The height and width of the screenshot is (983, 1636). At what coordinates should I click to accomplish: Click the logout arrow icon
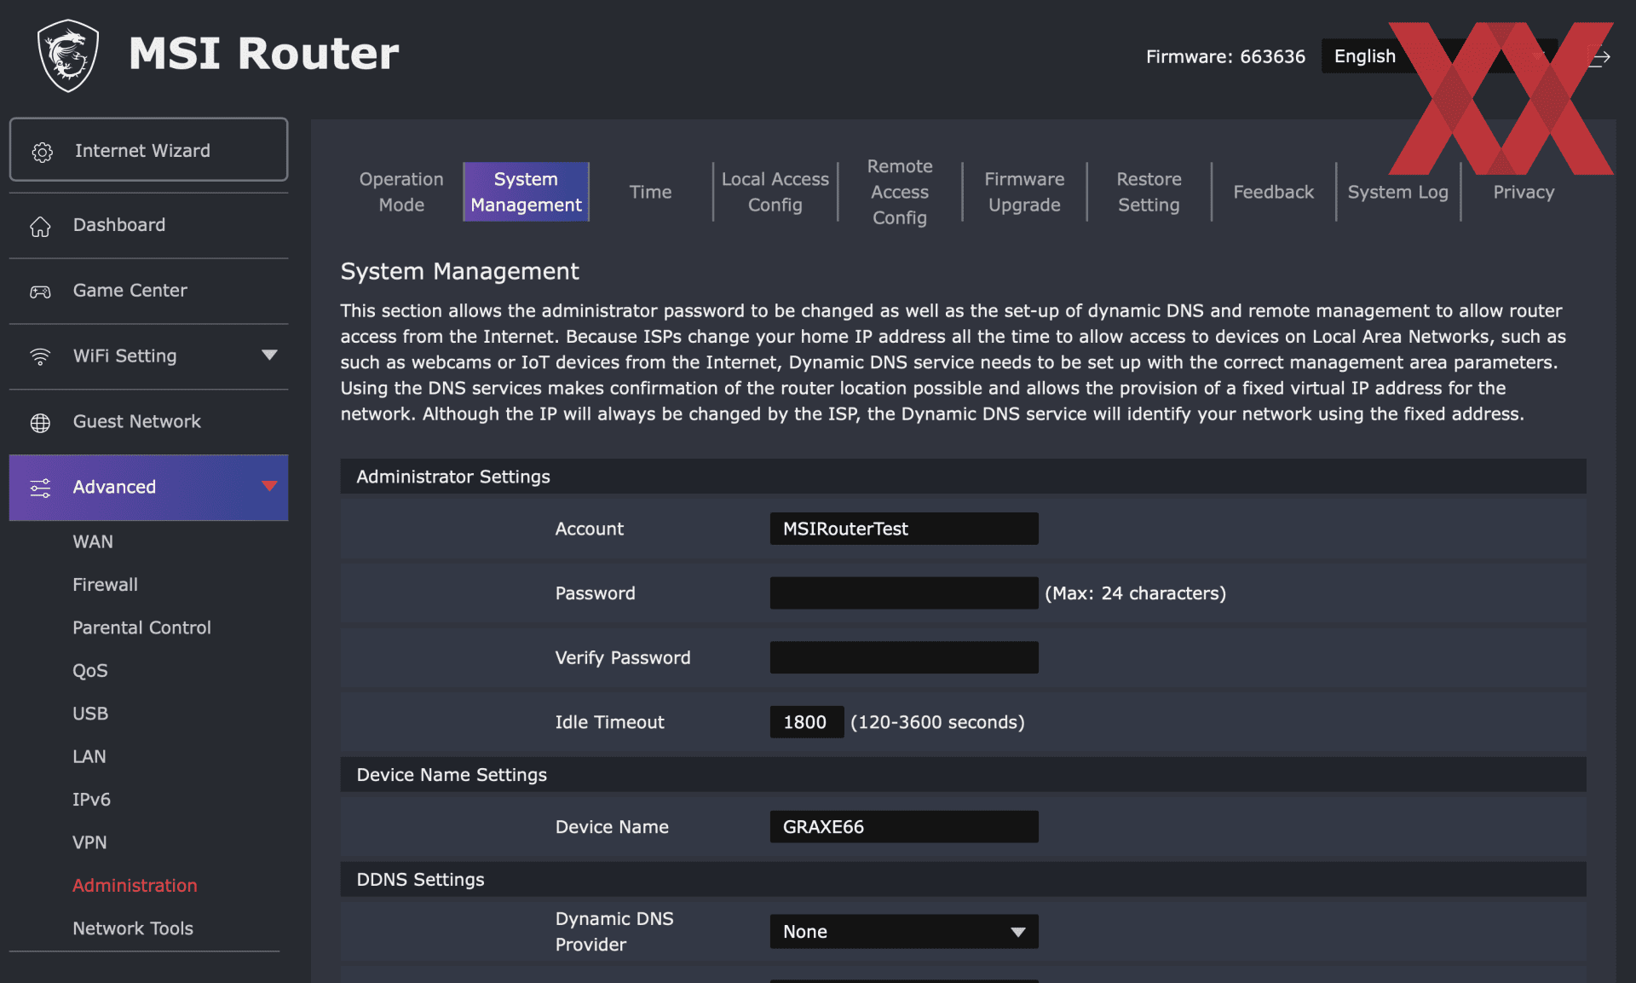click(x=1600, y=57)
